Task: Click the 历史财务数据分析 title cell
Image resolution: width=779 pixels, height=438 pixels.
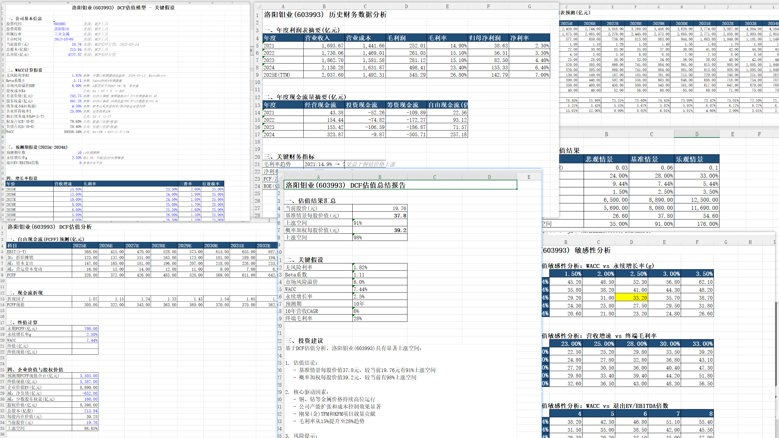Action: [325, 15]
